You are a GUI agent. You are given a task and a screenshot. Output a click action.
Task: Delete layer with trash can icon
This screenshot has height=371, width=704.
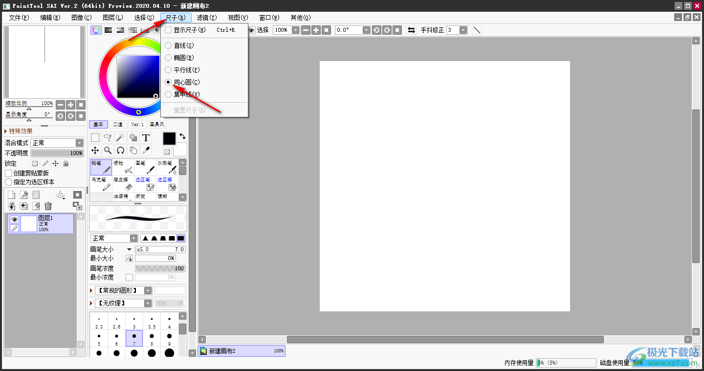pyautogui.click(x=48, y=206)
